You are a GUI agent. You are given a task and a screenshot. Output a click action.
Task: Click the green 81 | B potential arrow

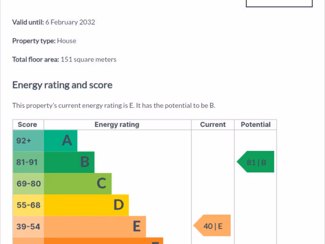tap(255, 162)
